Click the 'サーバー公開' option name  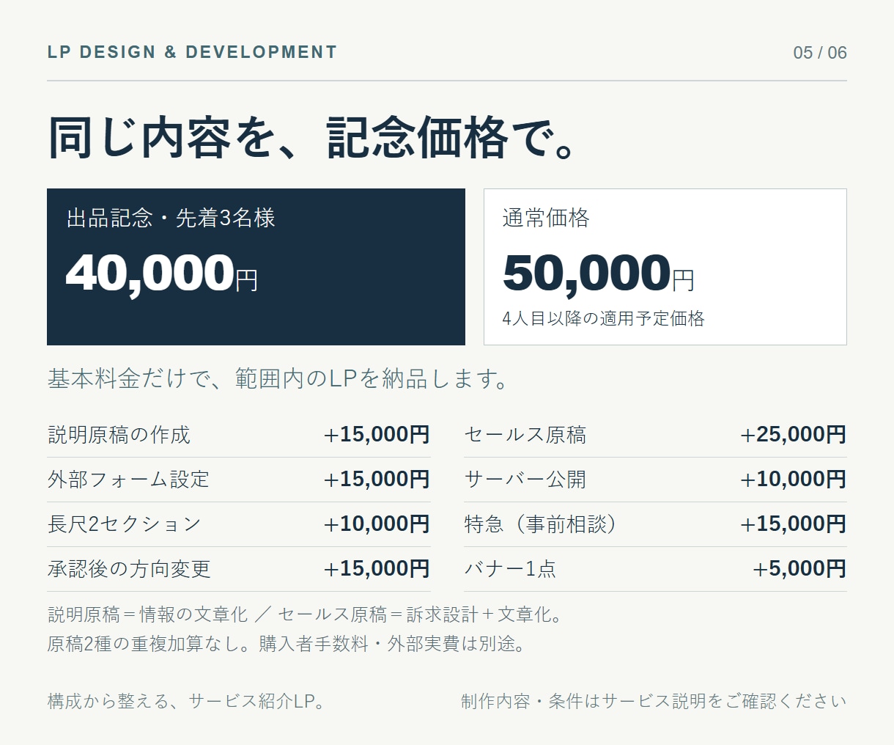(x=525, y=480)
